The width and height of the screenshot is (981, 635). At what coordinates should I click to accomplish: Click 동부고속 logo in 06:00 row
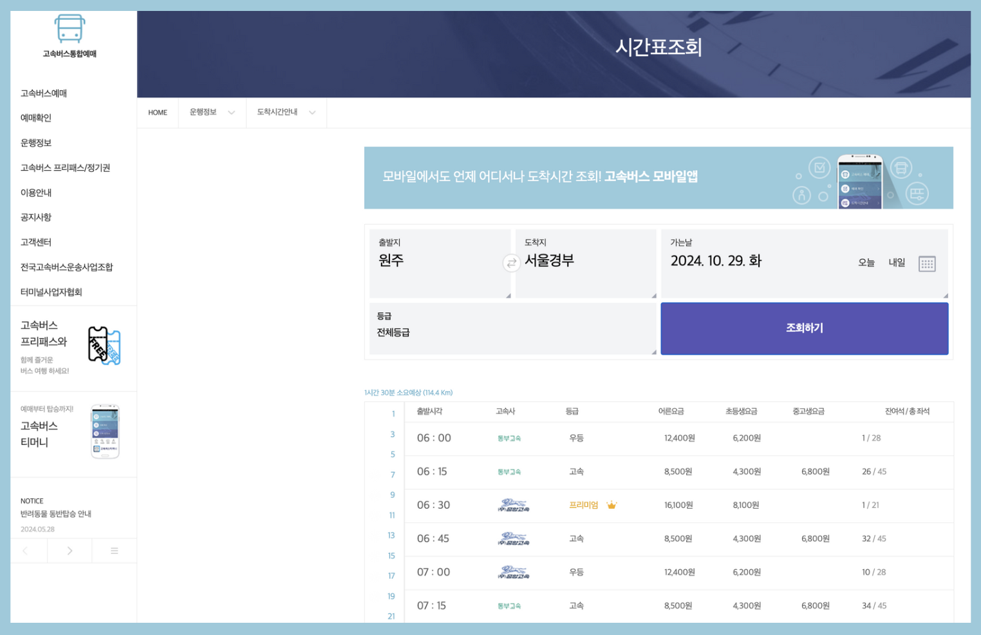509,439
